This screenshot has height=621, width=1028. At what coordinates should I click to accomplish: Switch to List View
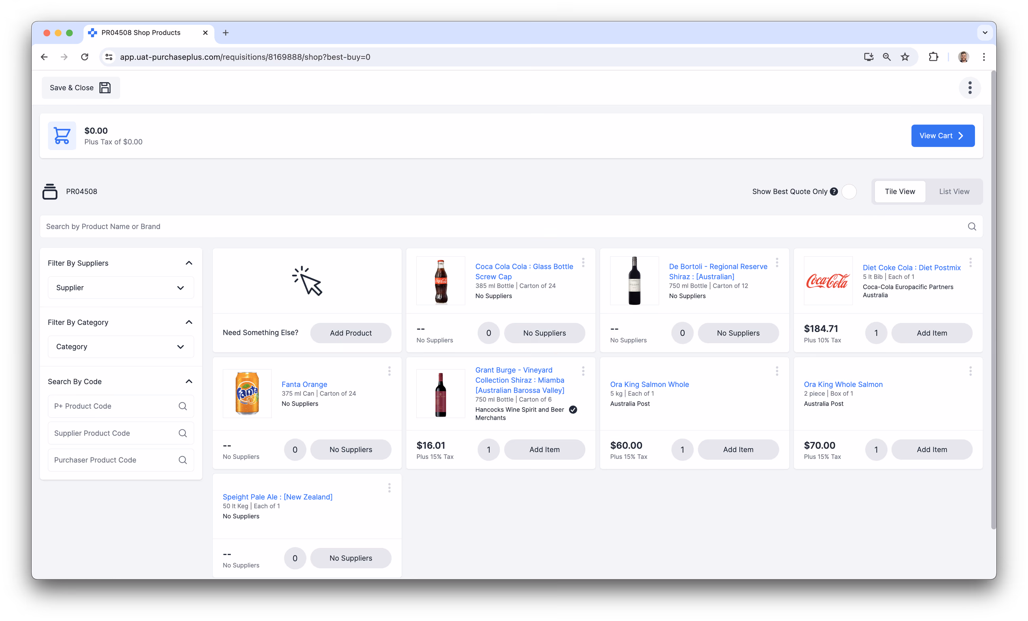pos(954,191)
